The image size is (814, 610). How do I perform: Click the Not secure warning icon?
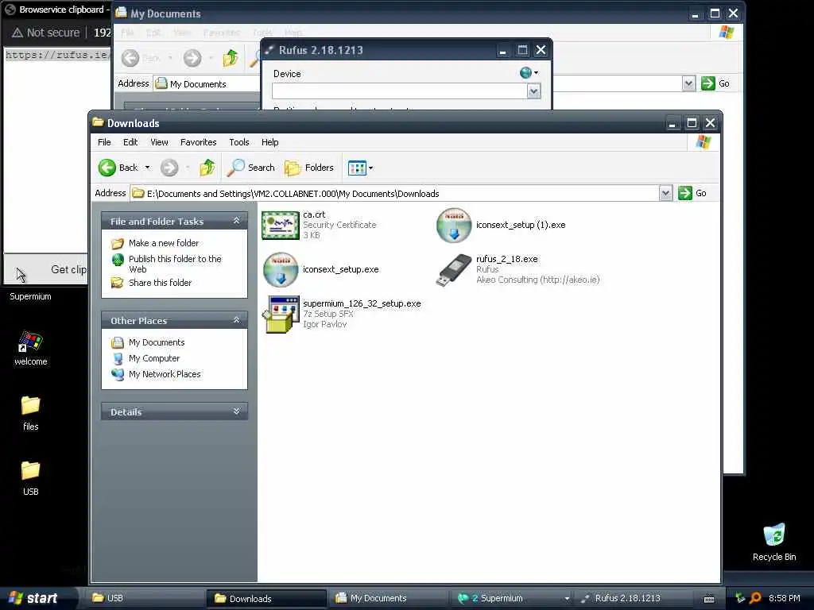pyautogui.click(x=17, y=33)
